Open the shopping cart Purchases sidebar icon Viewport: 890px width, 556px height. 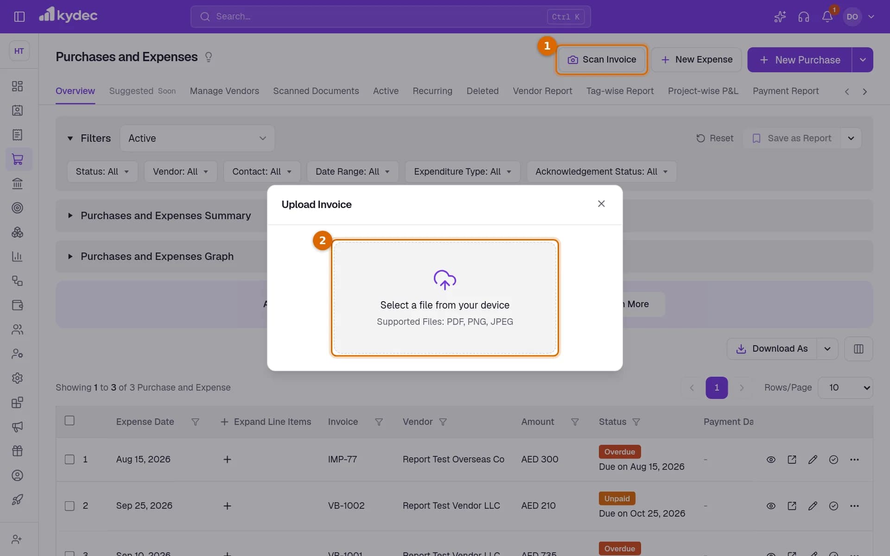tap(18, 159)
